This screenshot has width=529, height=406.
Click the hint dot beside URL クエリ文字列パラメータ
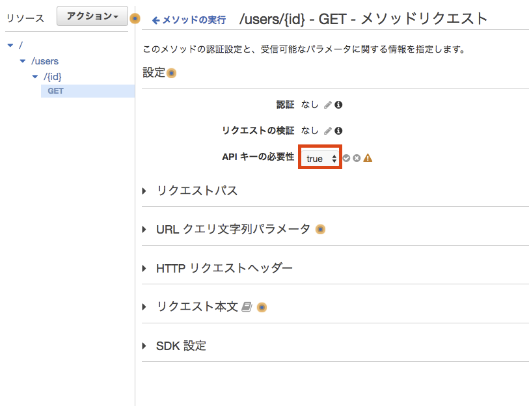pos(320,230)
